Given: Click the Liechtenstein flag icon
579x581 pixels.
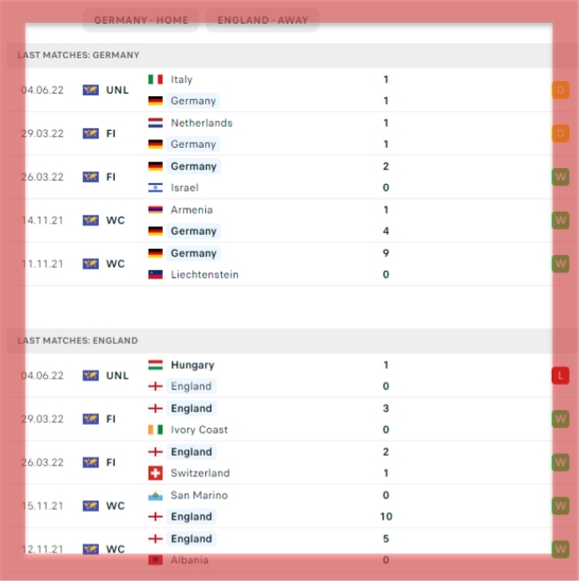Looking at the screenshot, I should 155,274.
